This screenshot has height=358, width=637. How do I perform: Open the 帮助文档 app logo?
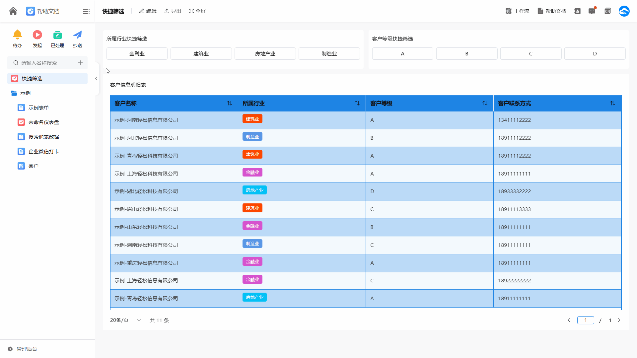[x=31, y=11]
